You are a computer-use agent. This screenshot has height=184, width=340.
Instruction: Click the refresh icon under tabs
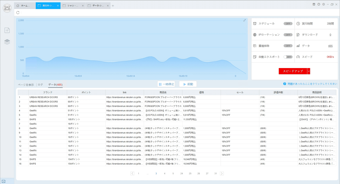18,12
